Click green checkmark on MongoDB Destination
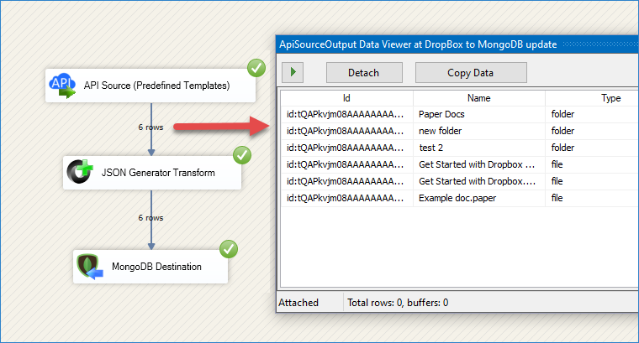Viewport: 639px width, 343px height. pyautogui.click(x=229, y=249)
